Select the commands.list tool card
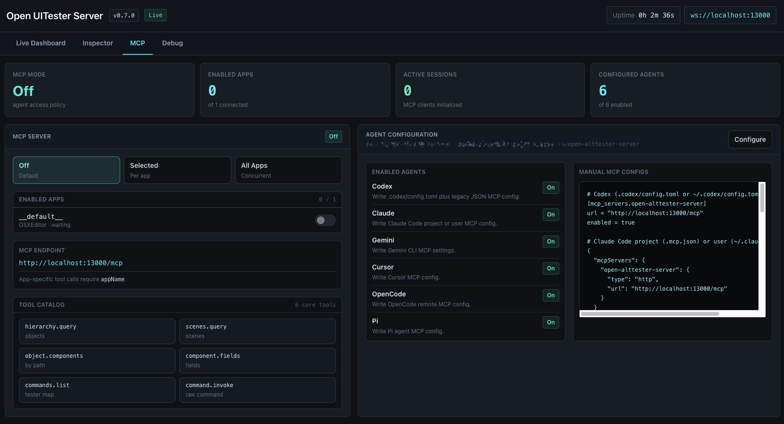The image size is (784, 424). tap(97, 390)
